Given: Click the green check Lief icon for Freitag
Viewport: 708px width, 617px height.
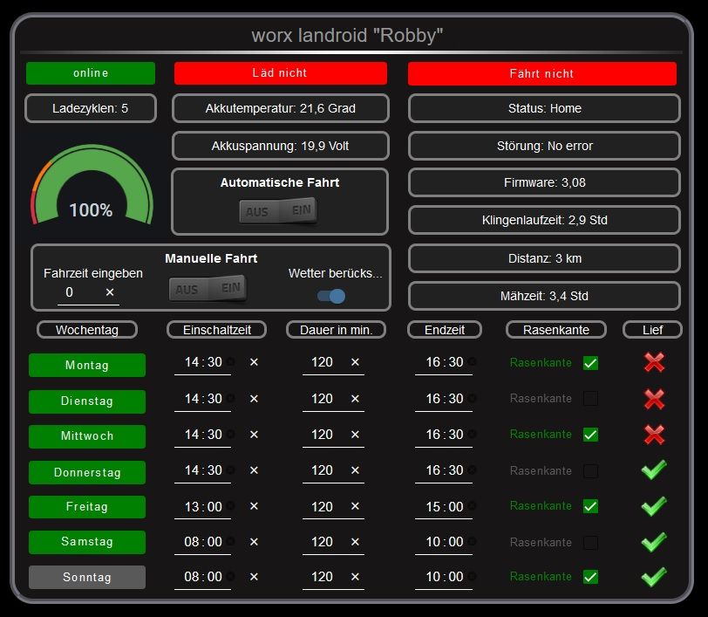Looking at the screenshot, I should (654, 506).
